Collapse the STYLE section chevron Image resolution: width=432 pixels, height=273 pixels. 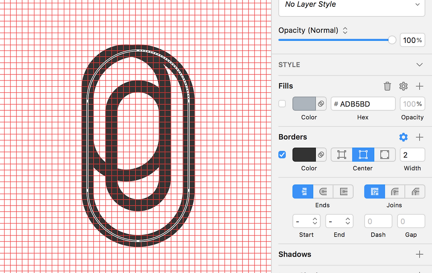point(420,65)
